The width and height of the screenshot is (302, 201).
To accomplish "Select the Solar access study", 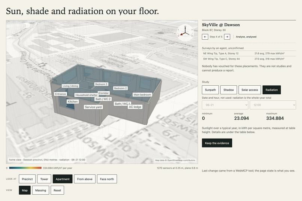I will point(250,90).
